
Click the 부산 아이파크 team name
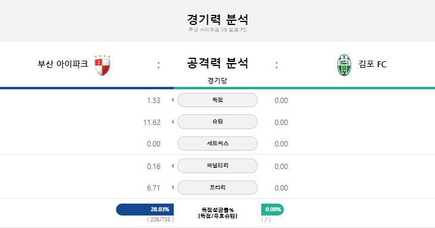63,64
